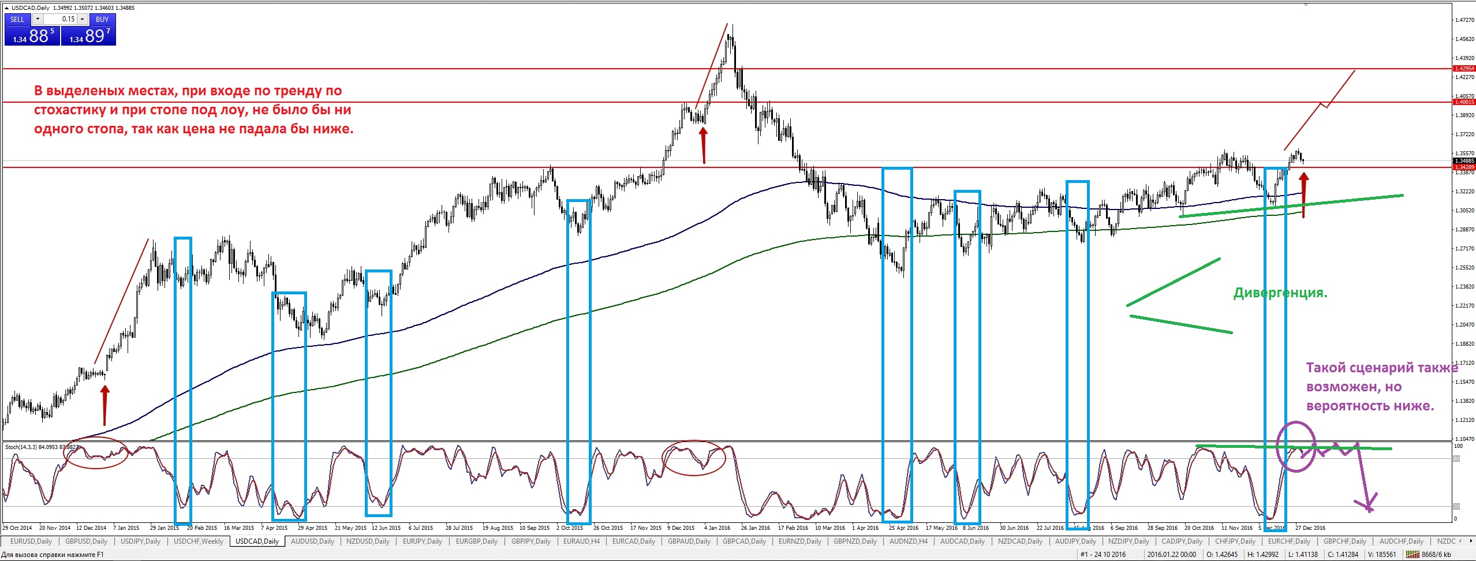Switch to the EURUSD,Daily chart tab

tap(31, 541)
